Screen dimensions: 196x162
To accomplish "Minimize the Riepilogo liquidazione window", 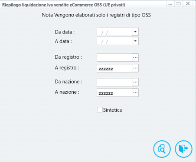I will pos(170,4).
